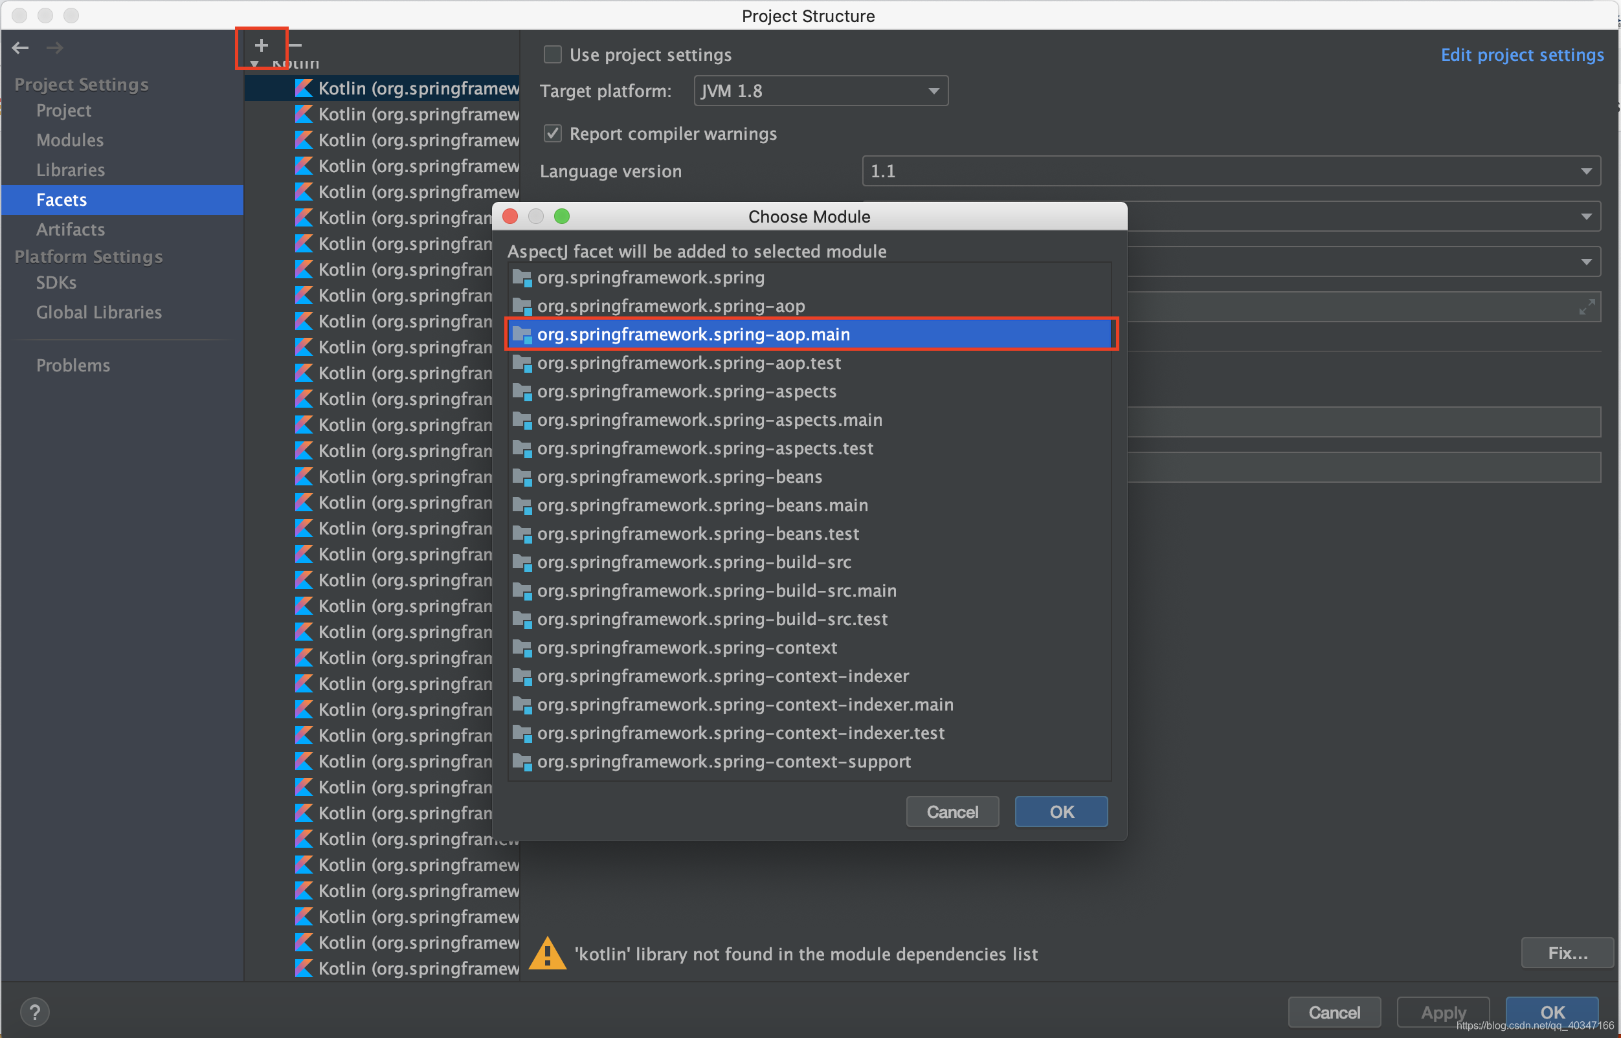Viewport: 1621px width, 1038px height.
Task: Click the minus icon to remove facet
Action: 295,45
